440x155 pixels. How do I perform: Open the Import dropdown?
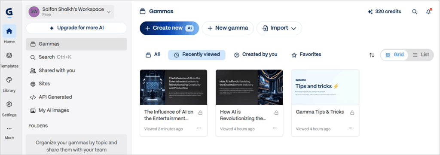click(x=279, y=28)
